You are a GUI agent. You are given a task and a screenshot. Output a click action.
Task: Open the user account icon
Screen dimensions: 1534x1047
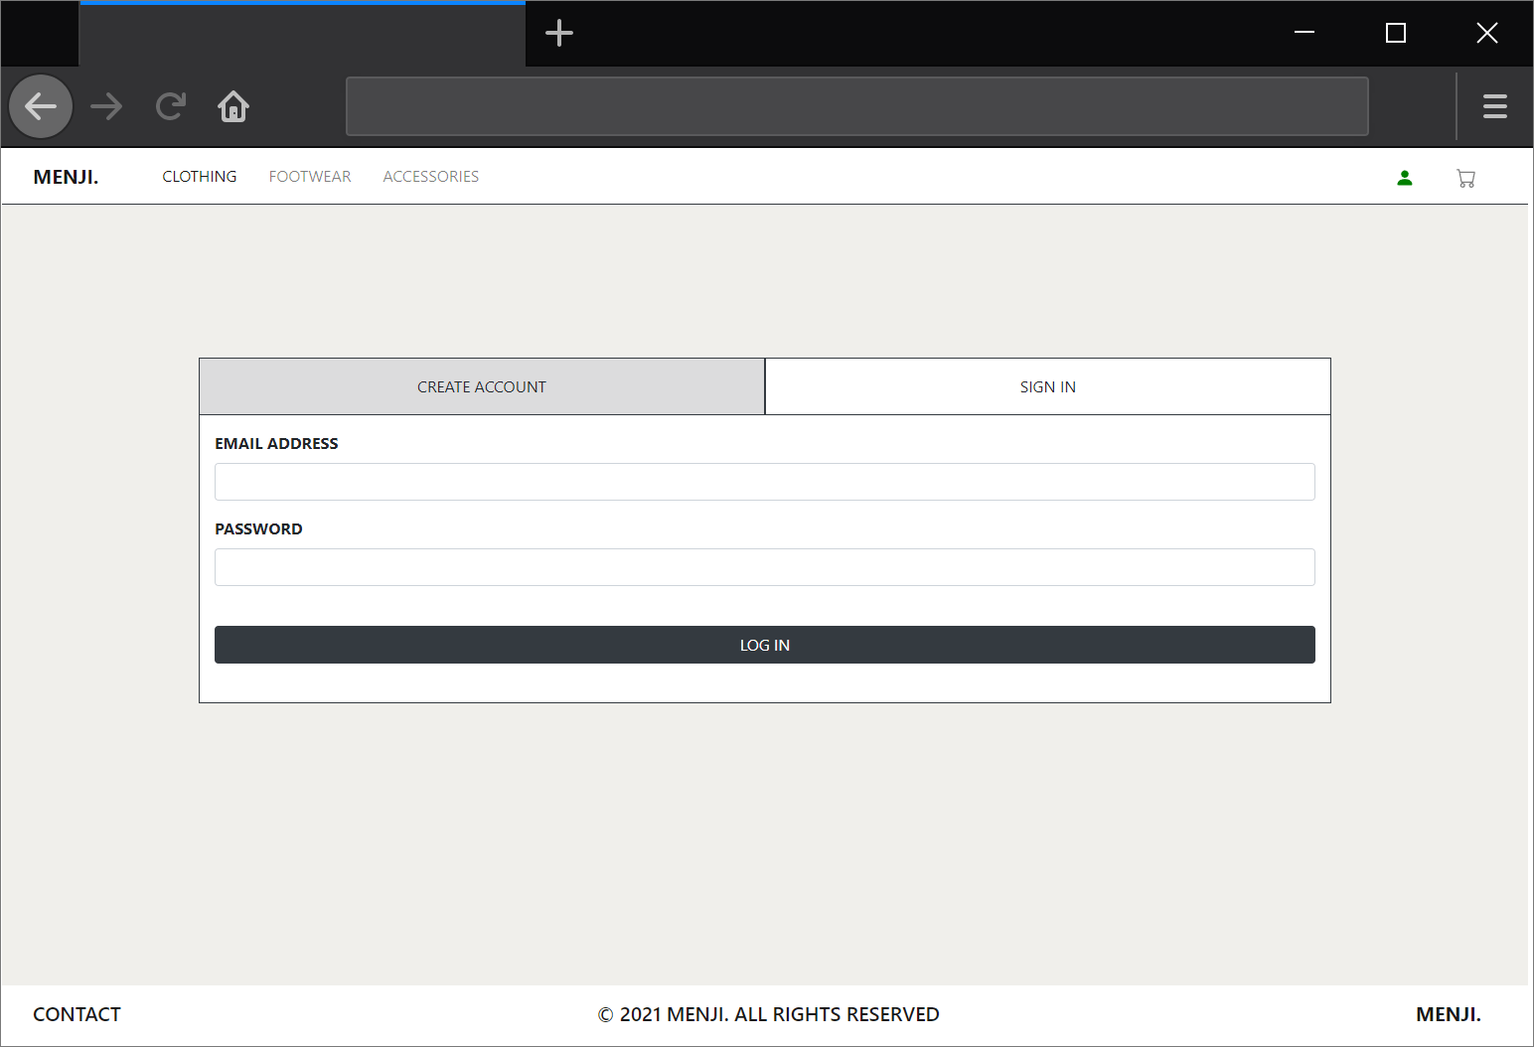click(1404, 178)
